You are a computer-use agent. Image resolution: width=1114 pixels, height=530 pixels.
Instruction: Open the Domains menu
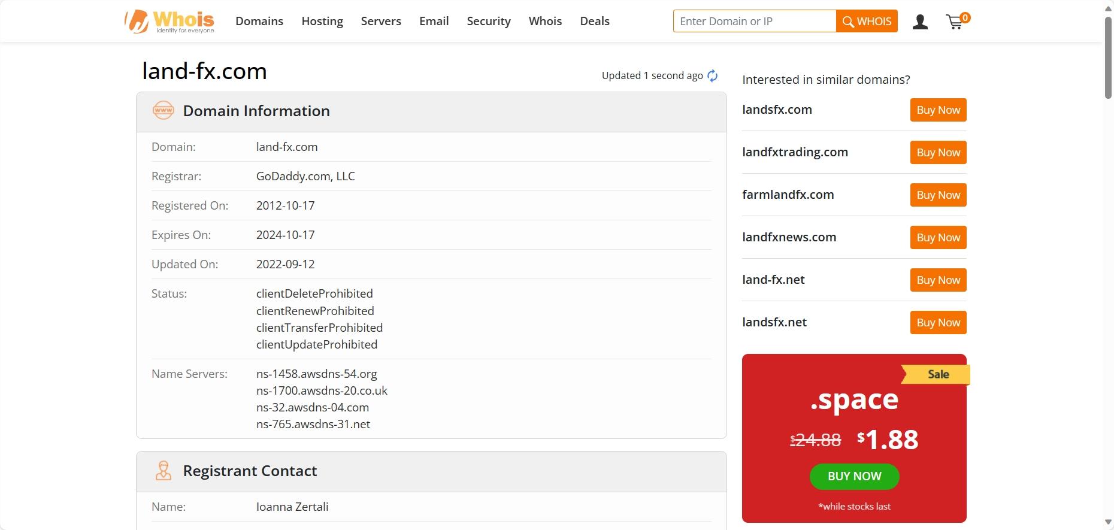(x=259, y=21)
